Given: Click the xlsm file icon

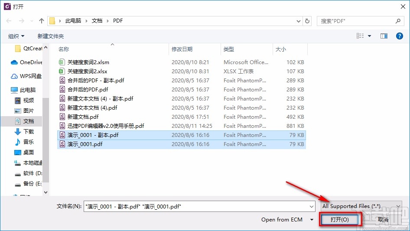Looking at the screenshot, I should (x=62, y=62).
